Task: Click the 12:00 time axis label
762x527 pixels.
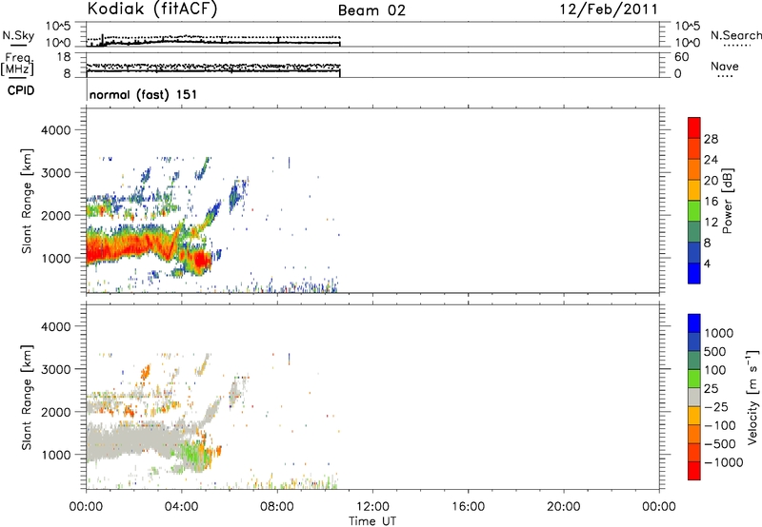Action: tap(372, 507)
